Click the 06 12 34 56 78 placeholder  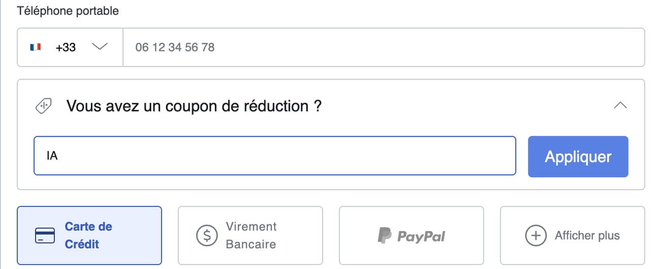(175, 48)
